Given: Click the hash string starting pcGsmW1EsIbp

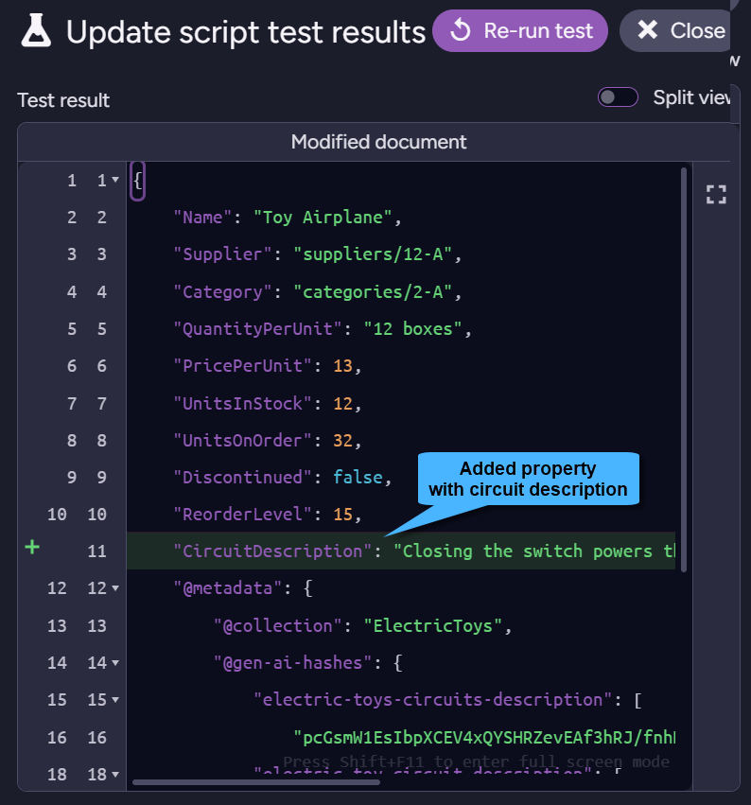Looking at the screenshot, I should coord(484,738).
